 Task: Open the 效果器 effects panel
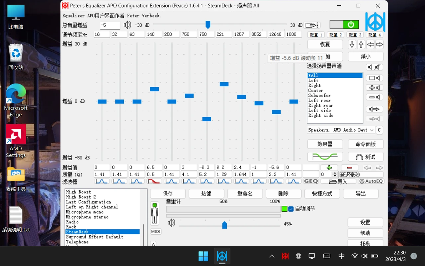[x=325, y=144]
